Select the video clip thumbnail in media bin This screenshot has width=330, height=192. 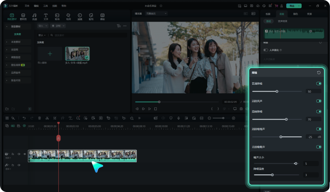(x=77, y=53)
